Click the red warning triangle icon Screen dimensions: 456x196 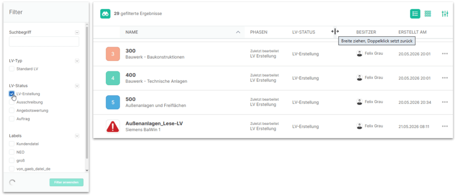point(113,126)
